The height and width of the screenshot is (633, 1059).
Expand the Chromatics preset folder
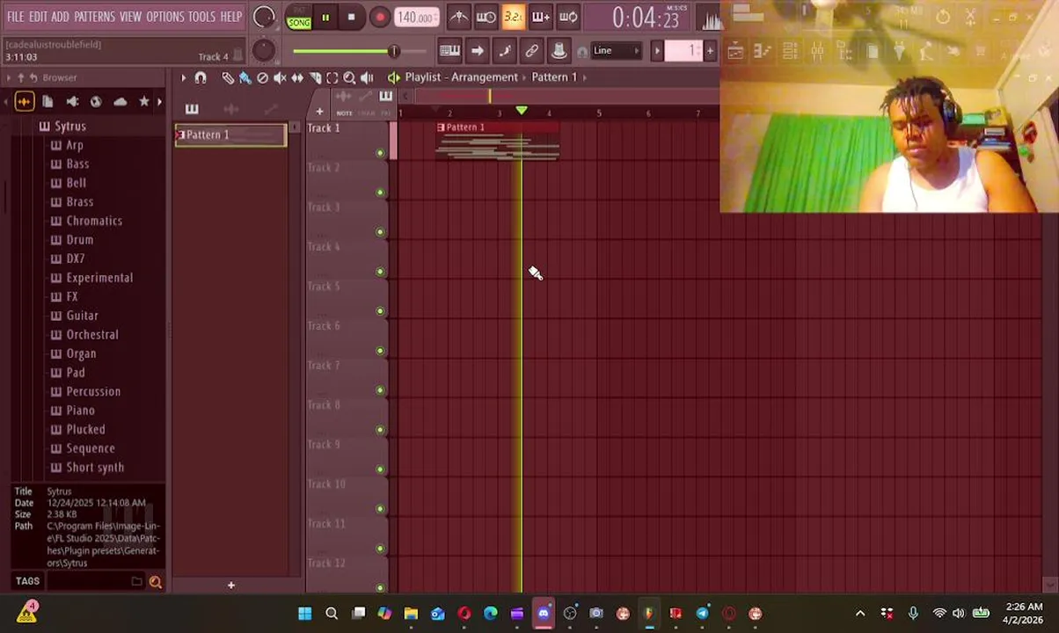click(x=86, y=222)
